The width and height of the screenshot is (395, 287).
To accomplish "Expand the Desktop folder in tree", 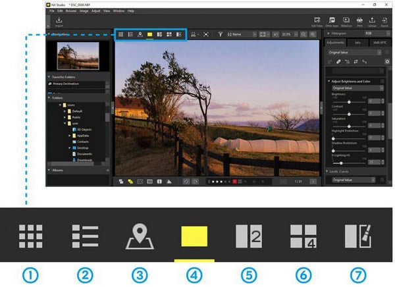I will pyautogui.click(x=69, y=147).
